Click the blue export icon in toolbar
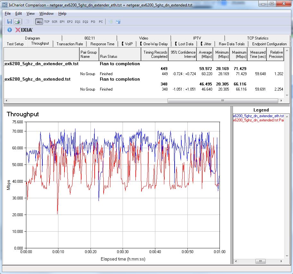Viewport: 293px width, 274px height. 118,22
